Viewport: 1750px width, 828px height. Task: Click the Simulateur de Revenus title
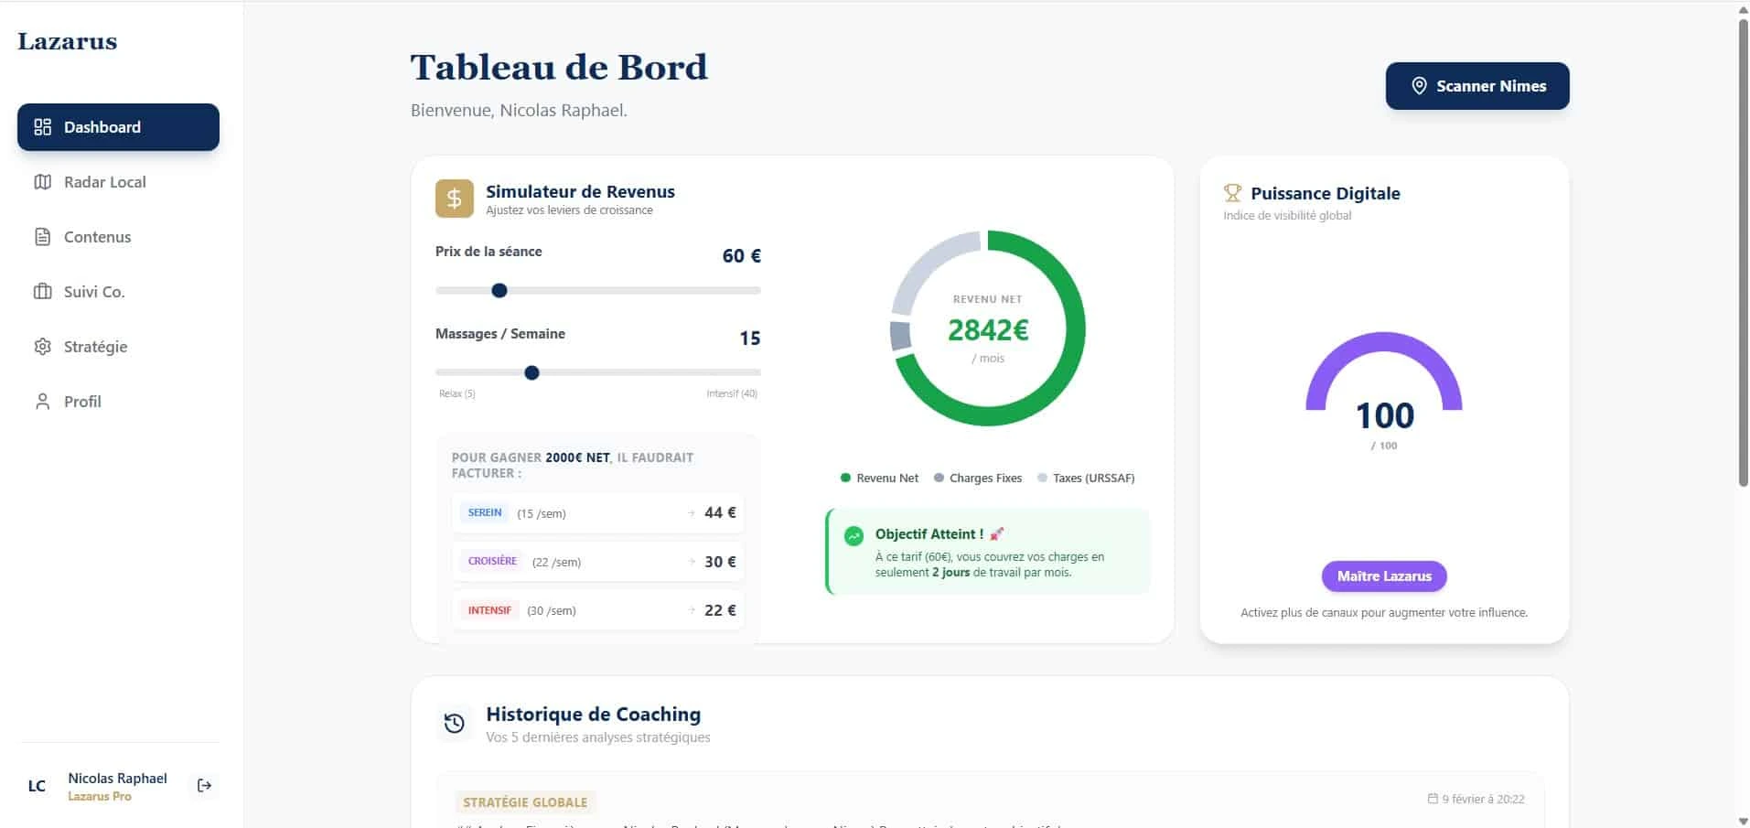click(580, 191)
